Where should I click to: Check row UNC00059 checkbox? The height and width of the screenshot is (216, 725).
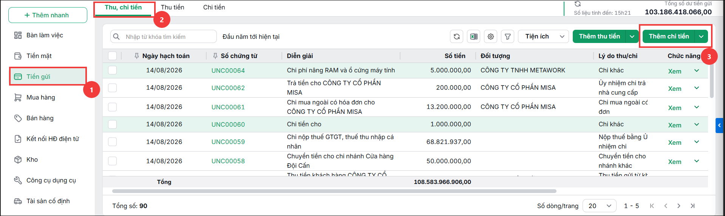click(112, 142)
